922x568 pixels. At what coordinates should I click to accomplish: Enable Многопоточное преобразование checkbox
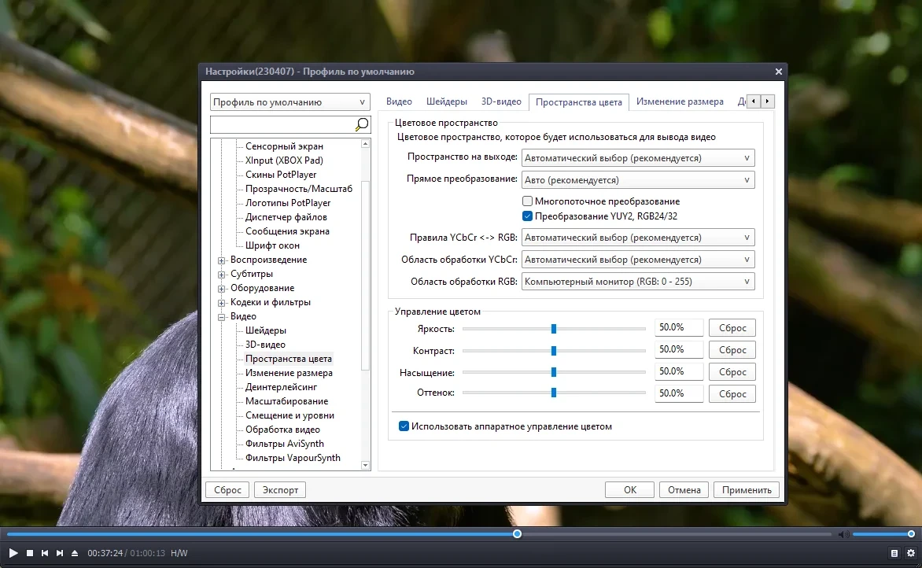[x=527, y=201]
